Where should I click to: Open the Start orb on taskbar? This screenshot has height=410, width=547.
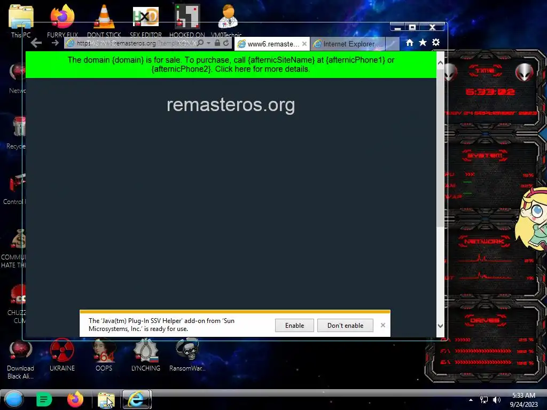[x=14, y=399]
